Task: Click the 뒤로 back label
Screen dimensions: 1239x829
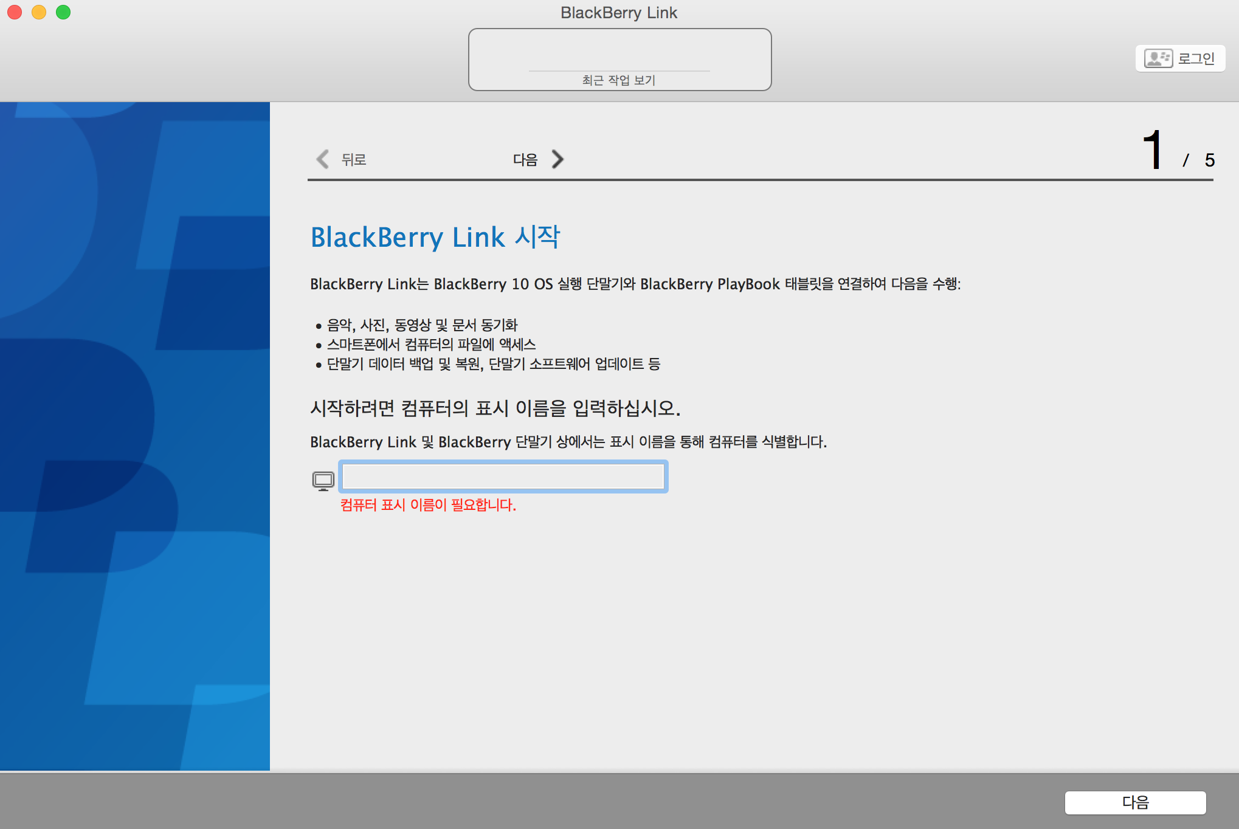Action: point(354,160)
